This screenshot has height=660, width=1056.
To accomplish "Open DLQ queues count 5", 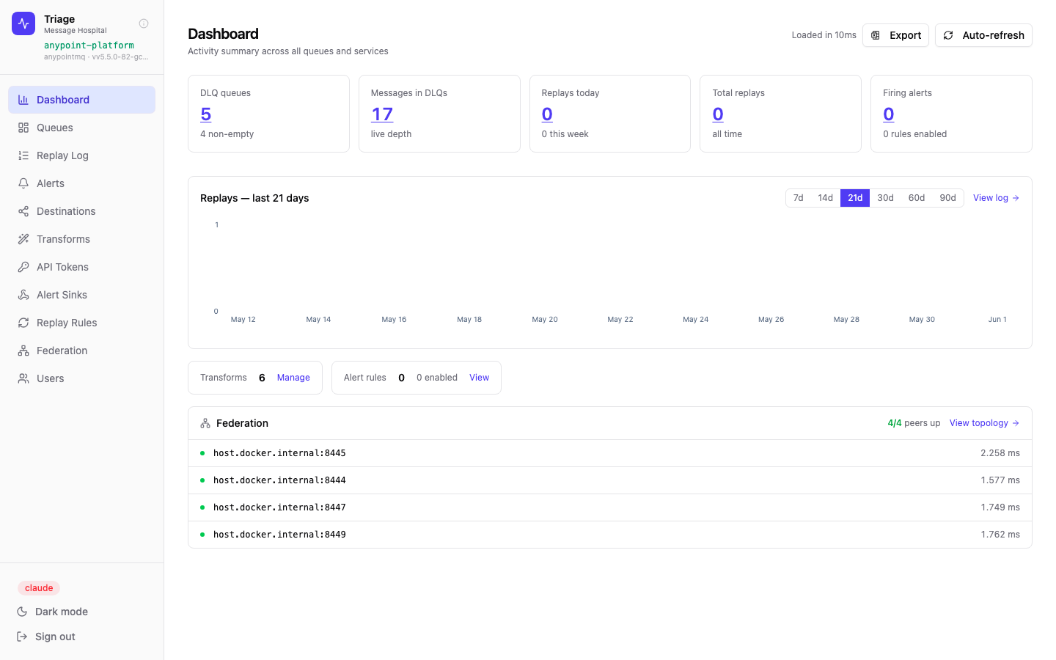I will click(206, 114).
